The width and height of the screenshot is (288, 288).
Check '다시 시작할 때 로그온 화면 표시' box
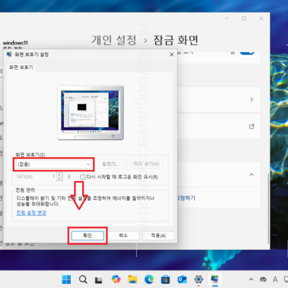[83, 177]
